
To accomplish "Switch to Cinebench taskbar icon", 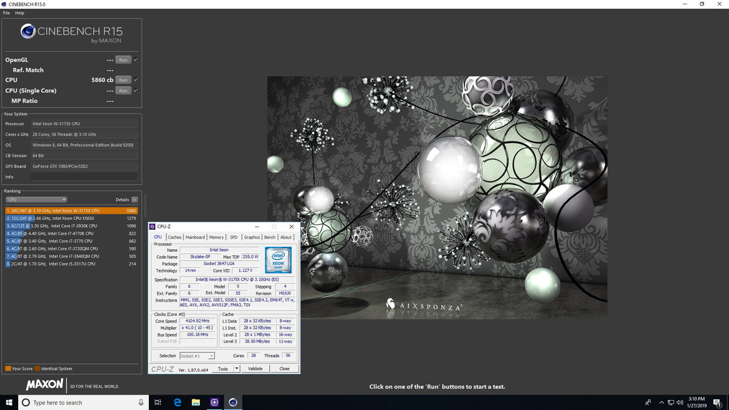I will click(233, 403).
